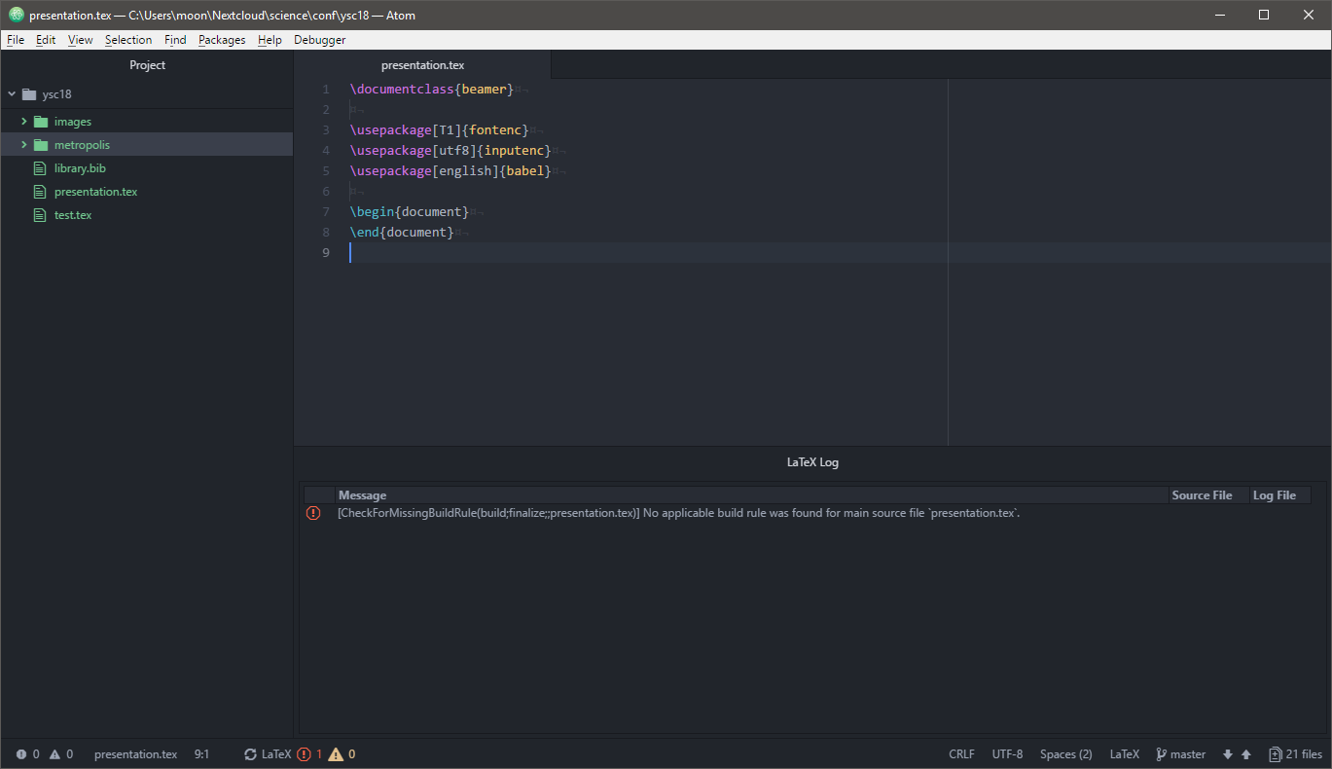Select the presentation.tex editor tab
The height and width of the screenshot is (769, 1332).
pos(422,65)
